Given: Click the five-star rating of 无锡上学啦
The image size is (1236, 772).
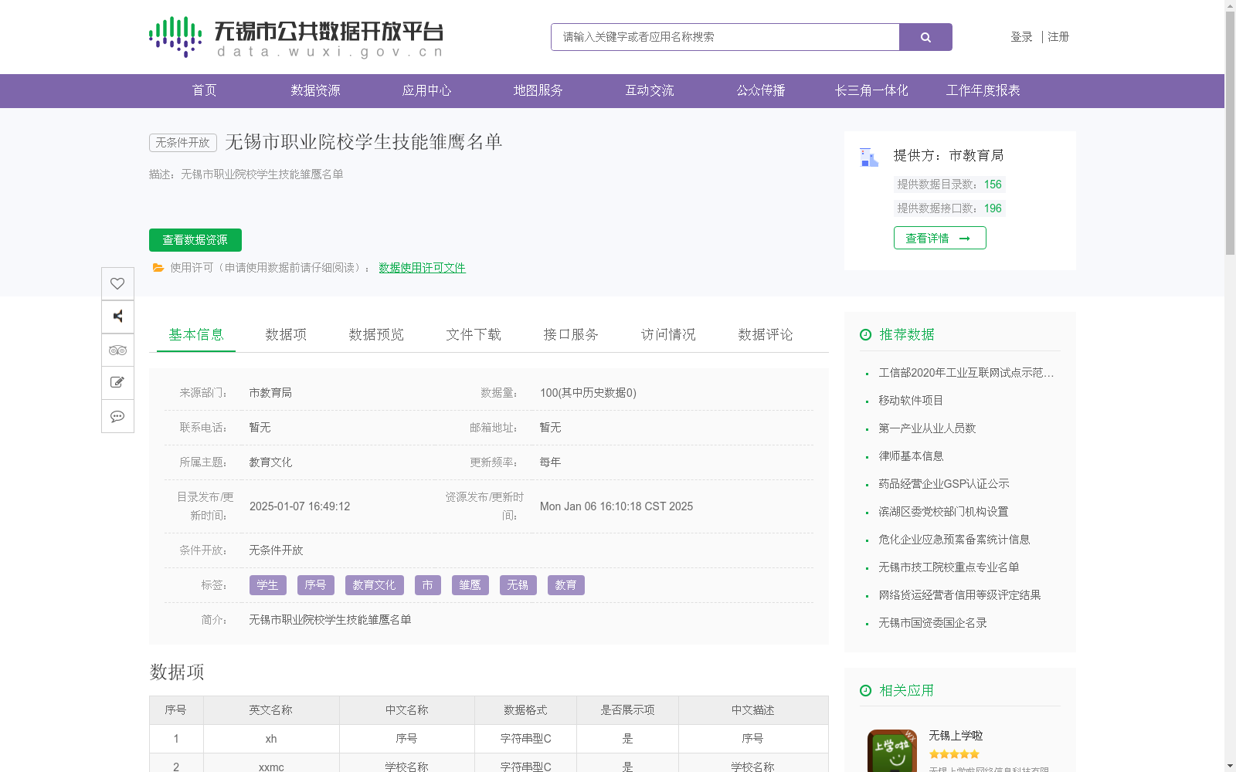Looking at the screenshot, I should pyautogui.click(x=954, y=754).
